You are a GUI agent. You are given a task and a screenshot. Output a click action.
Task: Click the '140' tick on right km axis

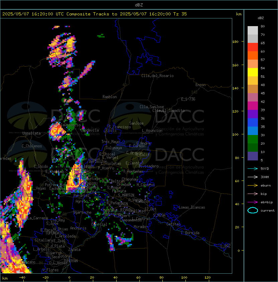pos(235,88)
